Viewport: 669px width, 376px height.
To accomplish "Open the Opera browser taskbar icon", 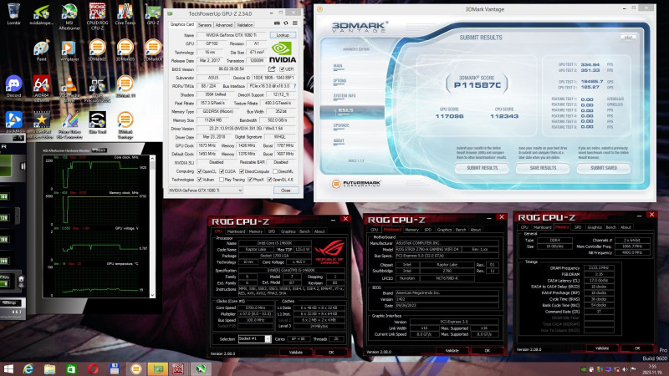I will tap(93, 368).
